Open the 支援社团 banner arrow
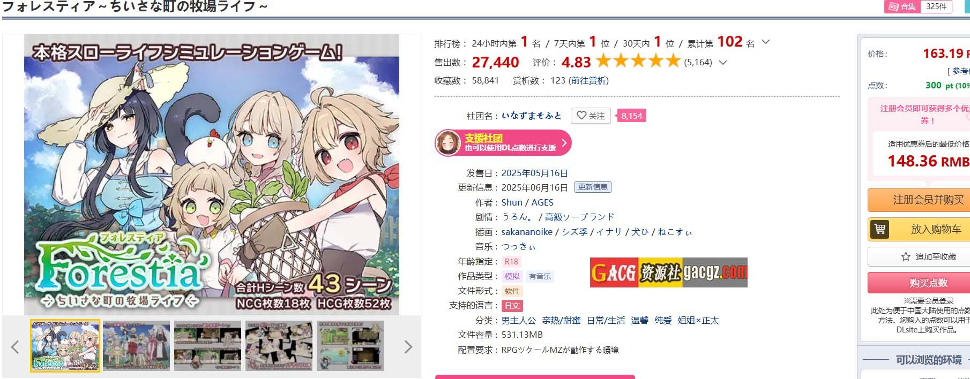This screenshot has width=970, height=379. 564,143
